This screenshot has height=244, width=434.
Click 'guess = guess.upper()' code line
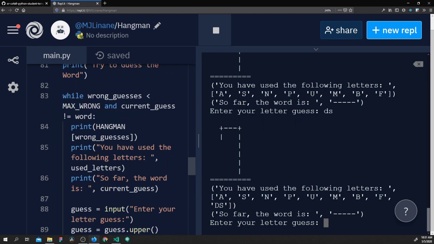tap(115, 230)
